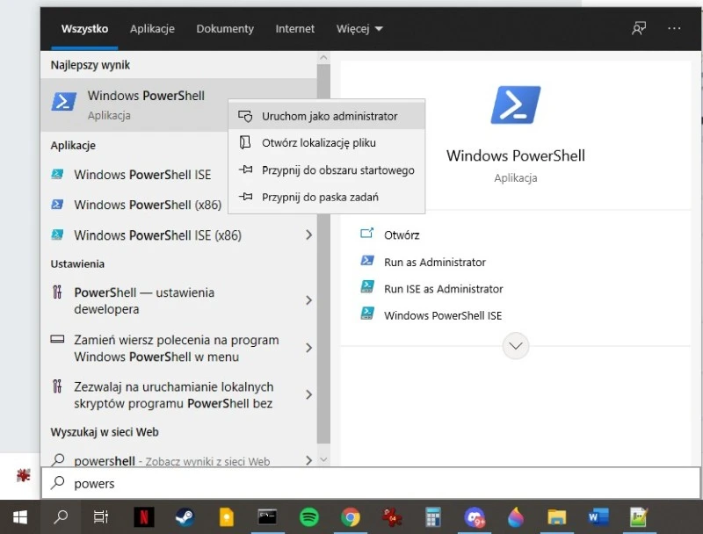
Task: Open Spotify from the taskbar
Action: pyautogui.click(x=309, y=518)
